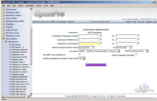This screenshot has width=157, height=101.
Task: Click the Logout link
Action: pos(129,22)
